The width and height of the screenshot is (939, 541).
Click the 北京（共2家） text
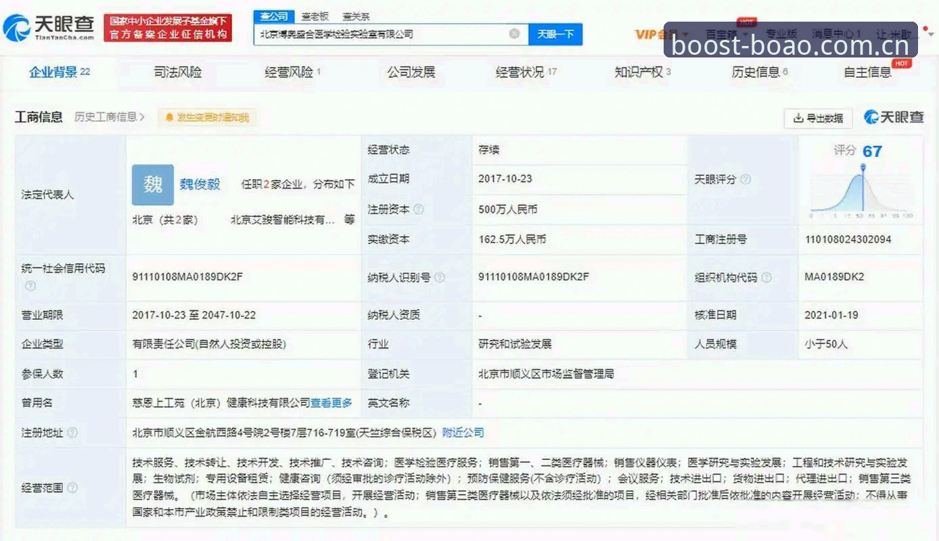coord(165,220)
